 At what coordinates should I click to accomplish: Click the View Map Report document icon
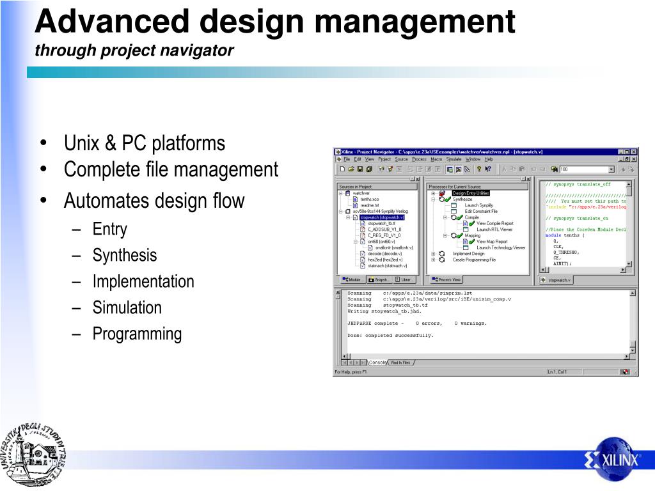(x=466, y=241)
